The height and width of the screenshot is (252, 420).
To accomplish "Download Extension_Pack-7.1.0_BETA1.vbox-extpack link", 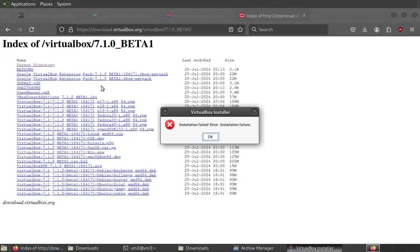I will pyautogui.click(x=84, y=79).
